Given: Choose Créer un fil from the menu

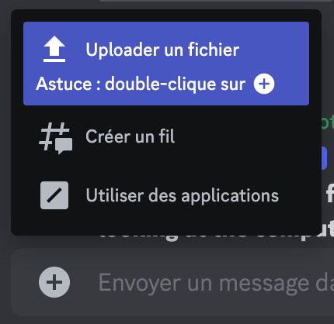Looking at the screenshot, I should pyautogui.click(x=166, y=137).
